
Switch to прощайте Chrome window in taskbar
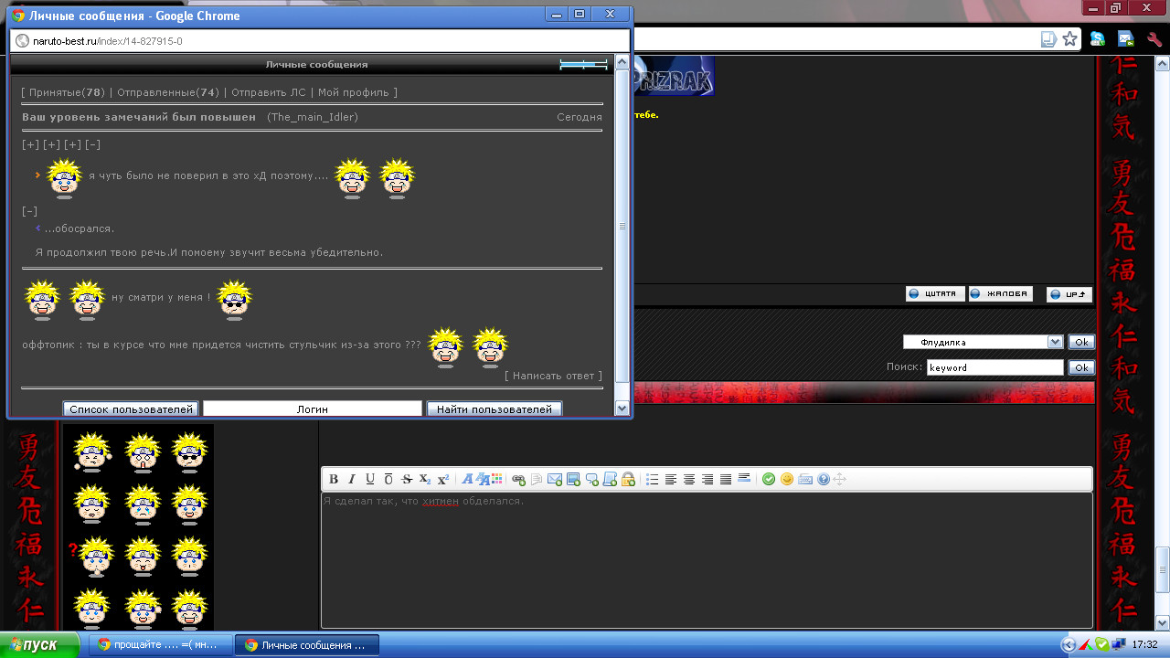point(160,645)
